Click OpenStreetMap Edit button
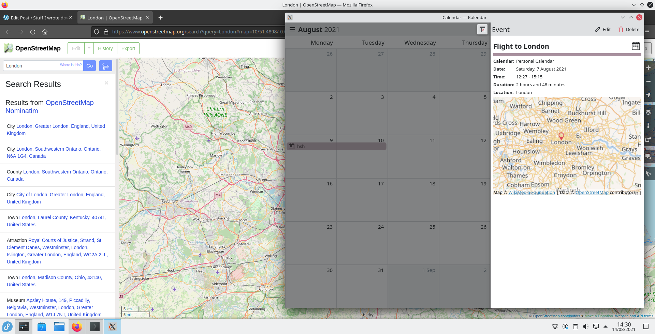 point(76,48)
